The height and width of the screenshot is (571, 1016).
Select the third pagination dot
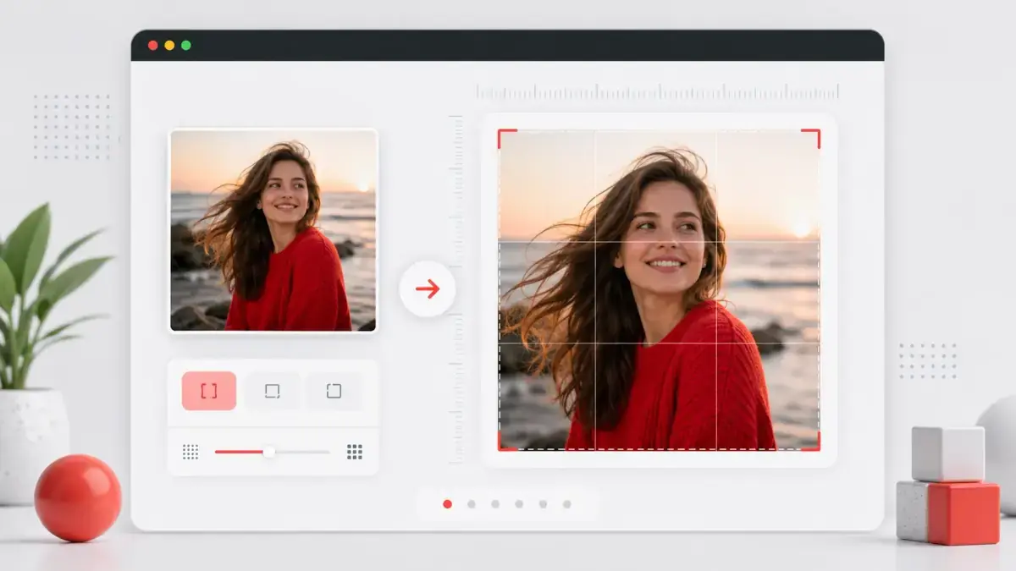(x=495, y=504)
